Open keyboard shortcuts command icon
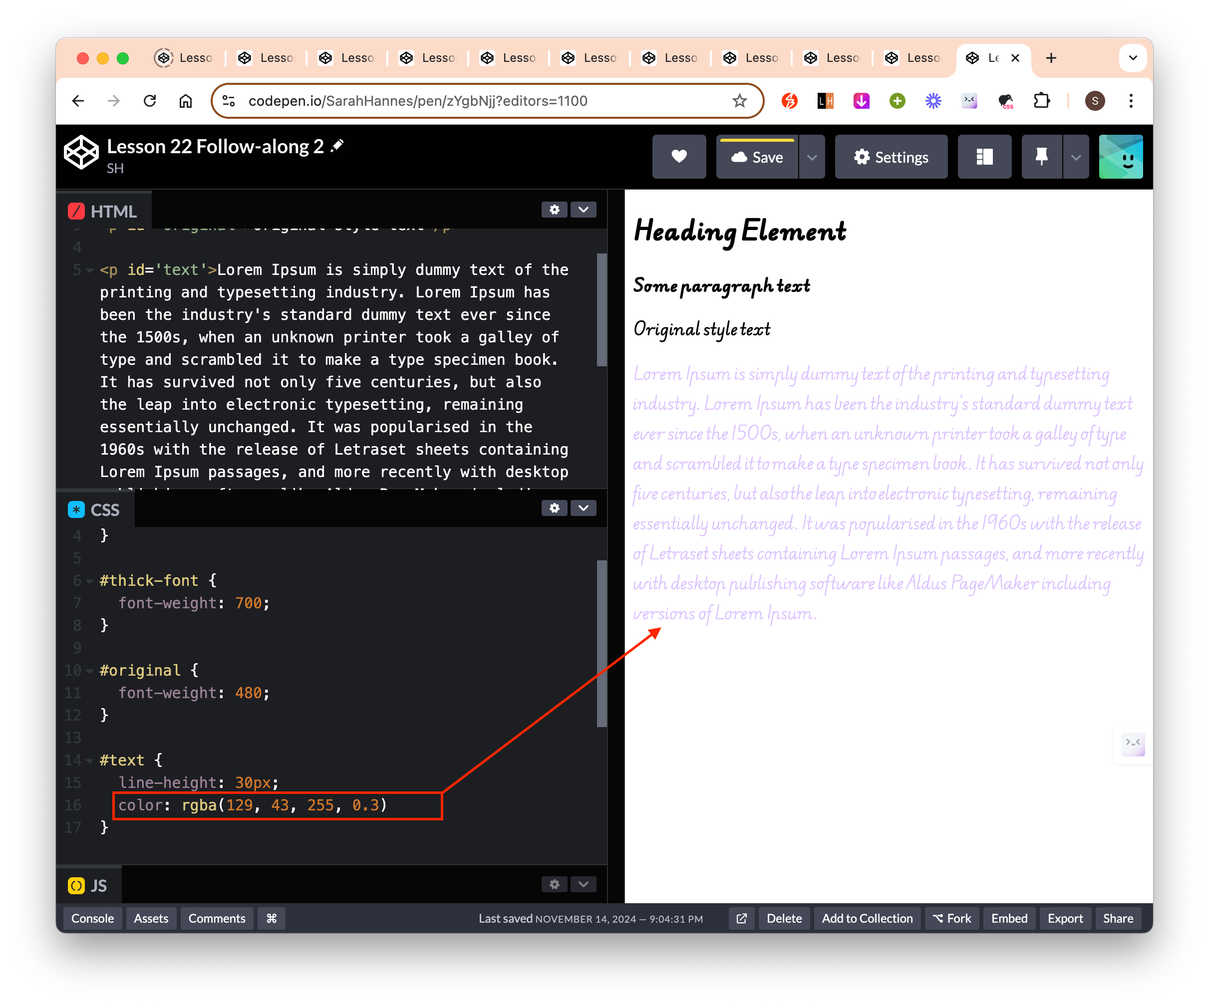 (272, 918)
